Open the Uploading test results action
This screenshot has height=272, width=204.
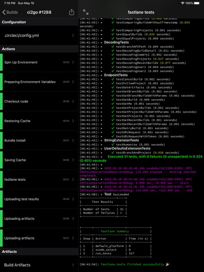point(39,199)
